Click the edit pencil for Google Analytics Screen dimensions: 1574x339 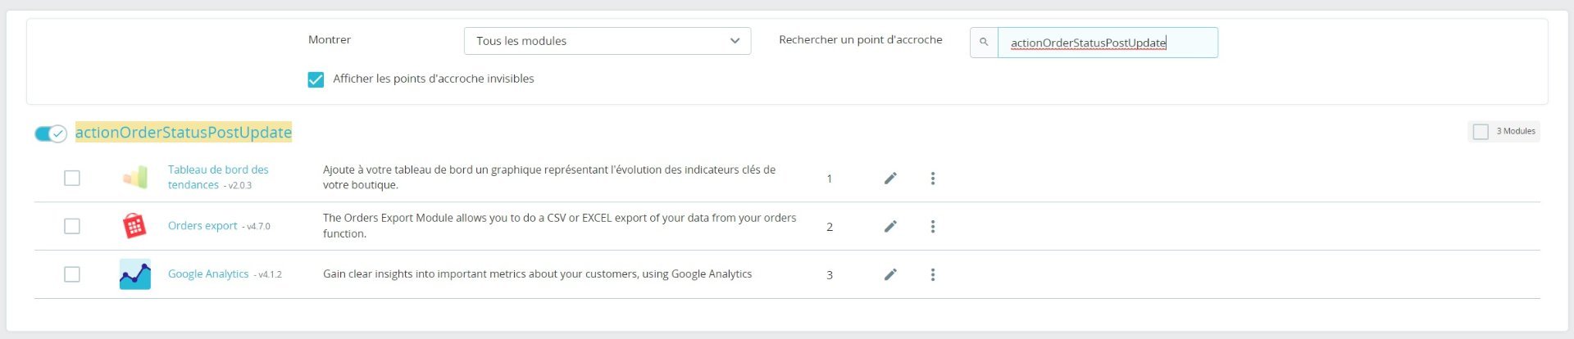point(890,275)
